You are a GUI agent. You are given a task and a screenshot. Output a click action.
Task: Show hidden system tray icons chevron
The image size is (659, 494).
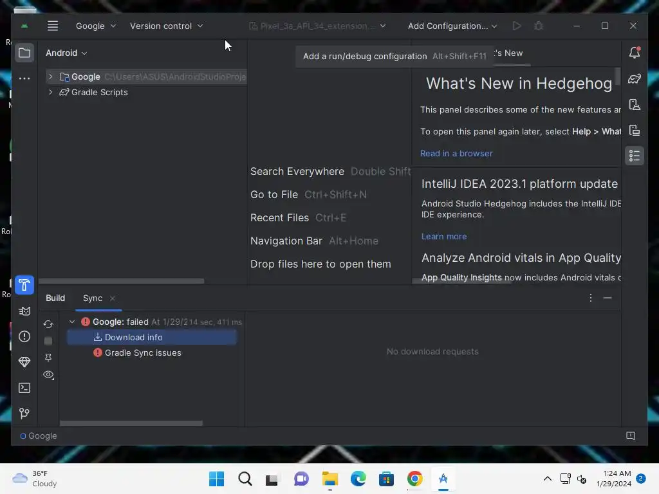(x=547, y=479)
